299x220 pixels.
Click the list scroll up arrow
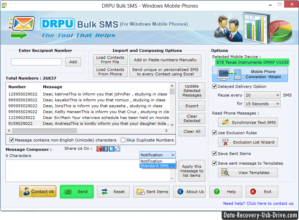172,86
